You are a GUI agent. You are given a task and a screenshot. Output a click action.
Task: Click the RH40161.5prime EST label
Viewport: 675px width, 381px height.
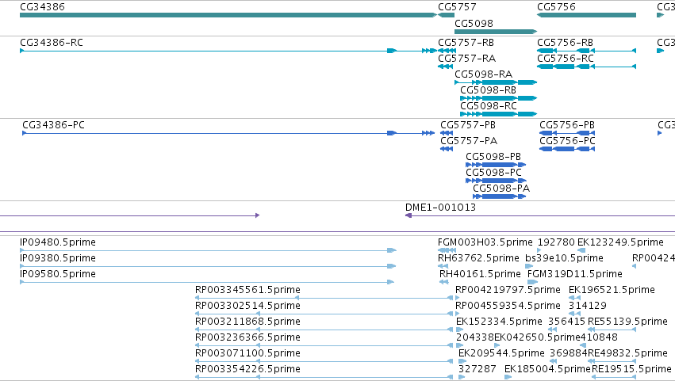coord(480,274)
